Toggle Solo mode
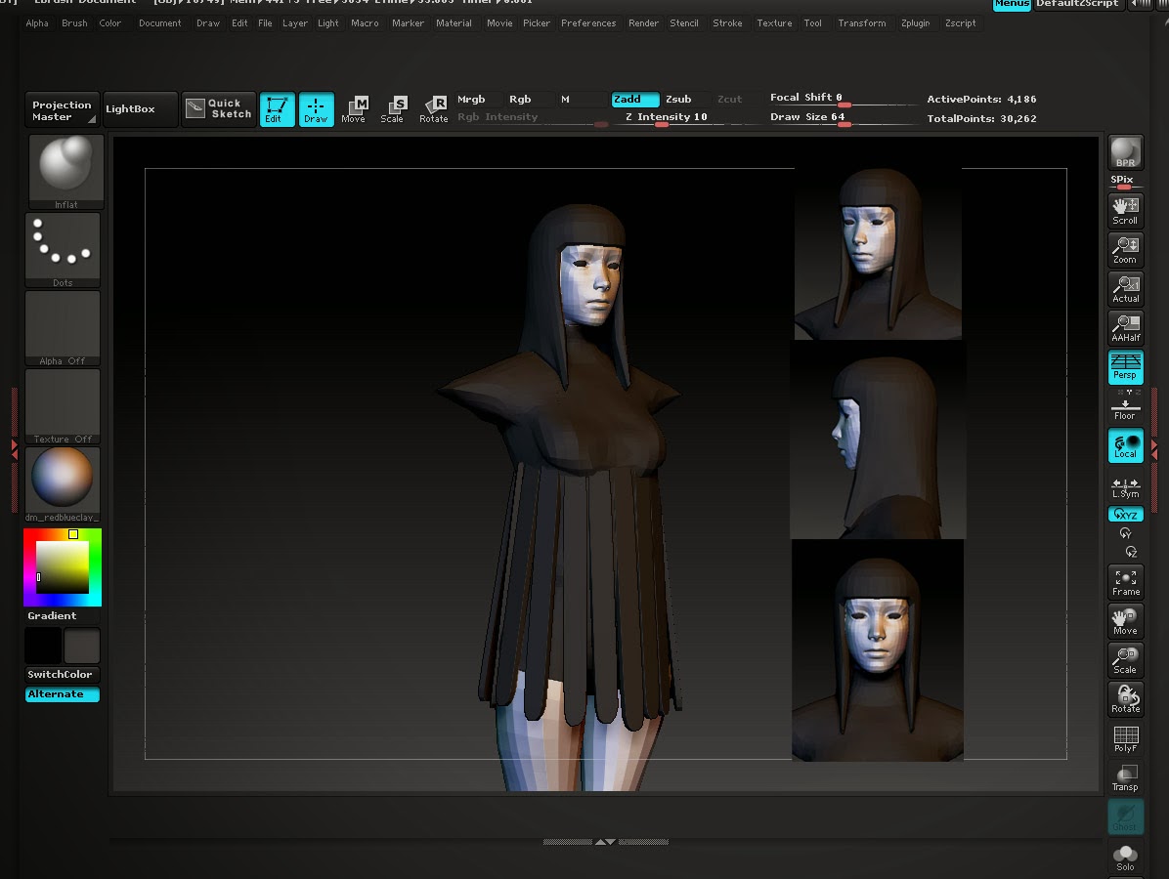Screen dimensions: 1169x879 pos(1125,858)
